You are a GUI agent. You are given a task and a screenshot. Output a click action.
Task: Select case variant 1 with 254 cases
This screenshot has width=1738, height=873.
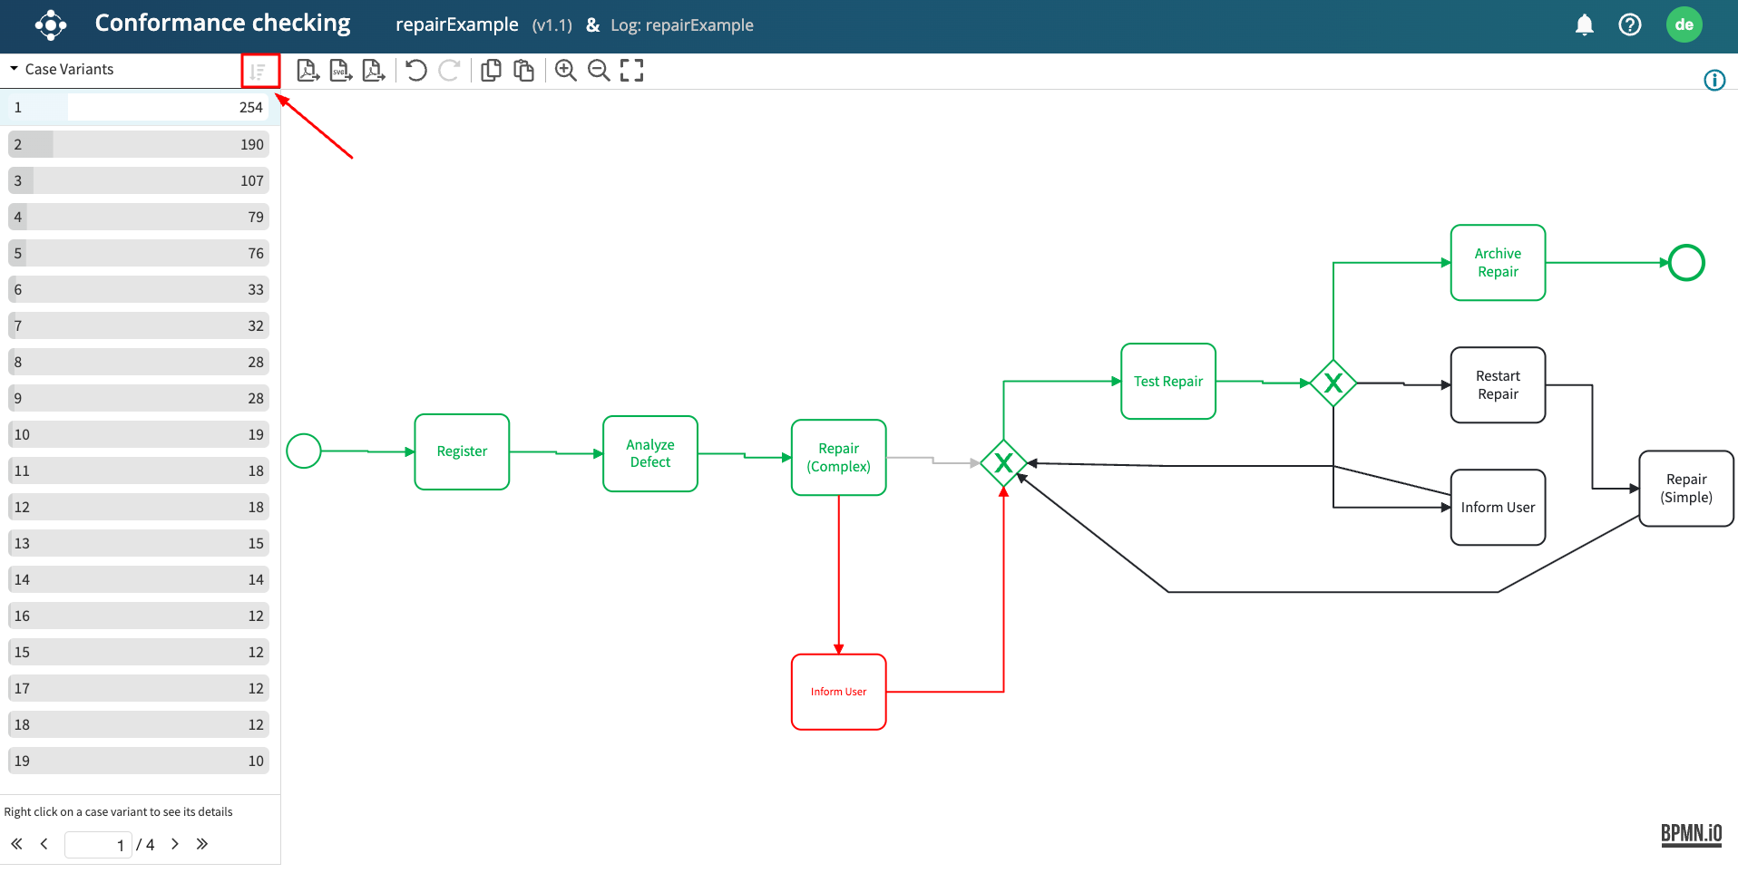point(139,108)
